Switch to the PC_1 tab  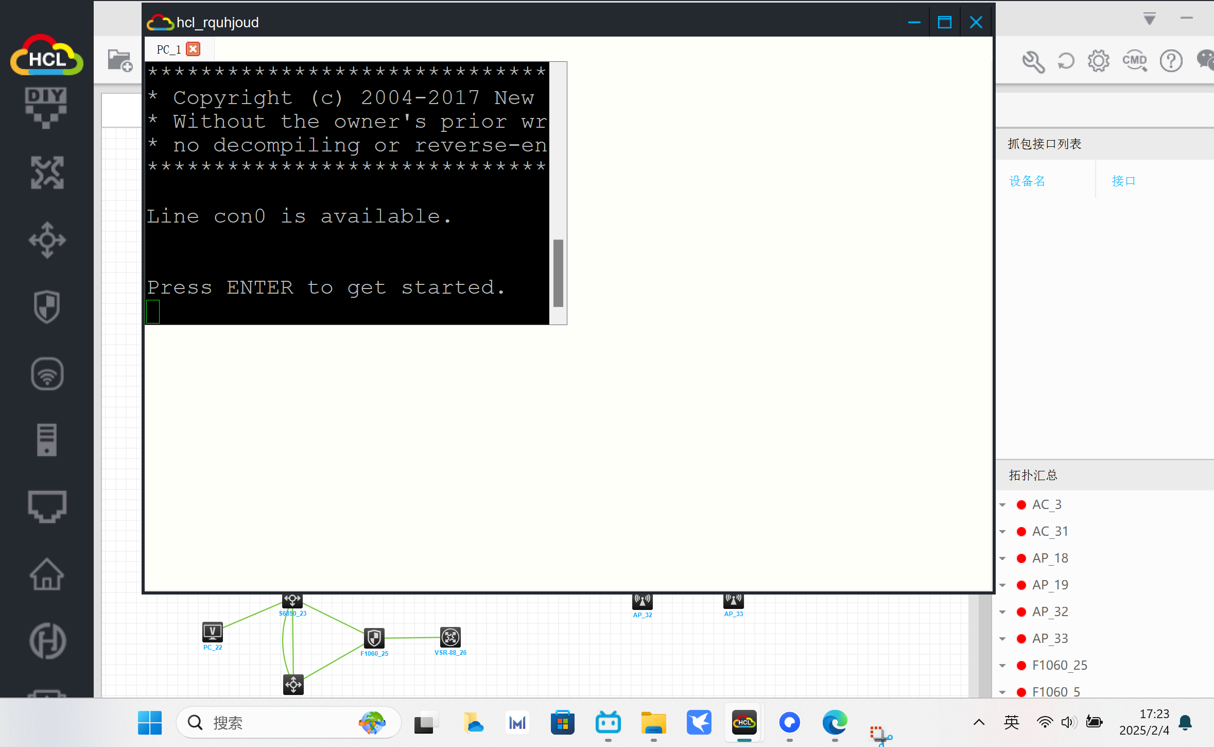pos(169,49)
